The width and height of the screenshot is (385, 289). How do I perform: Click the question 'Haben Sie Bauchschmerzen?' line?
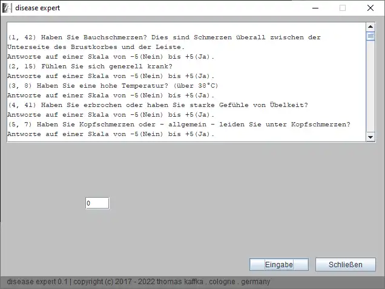(x=164, y=37)
